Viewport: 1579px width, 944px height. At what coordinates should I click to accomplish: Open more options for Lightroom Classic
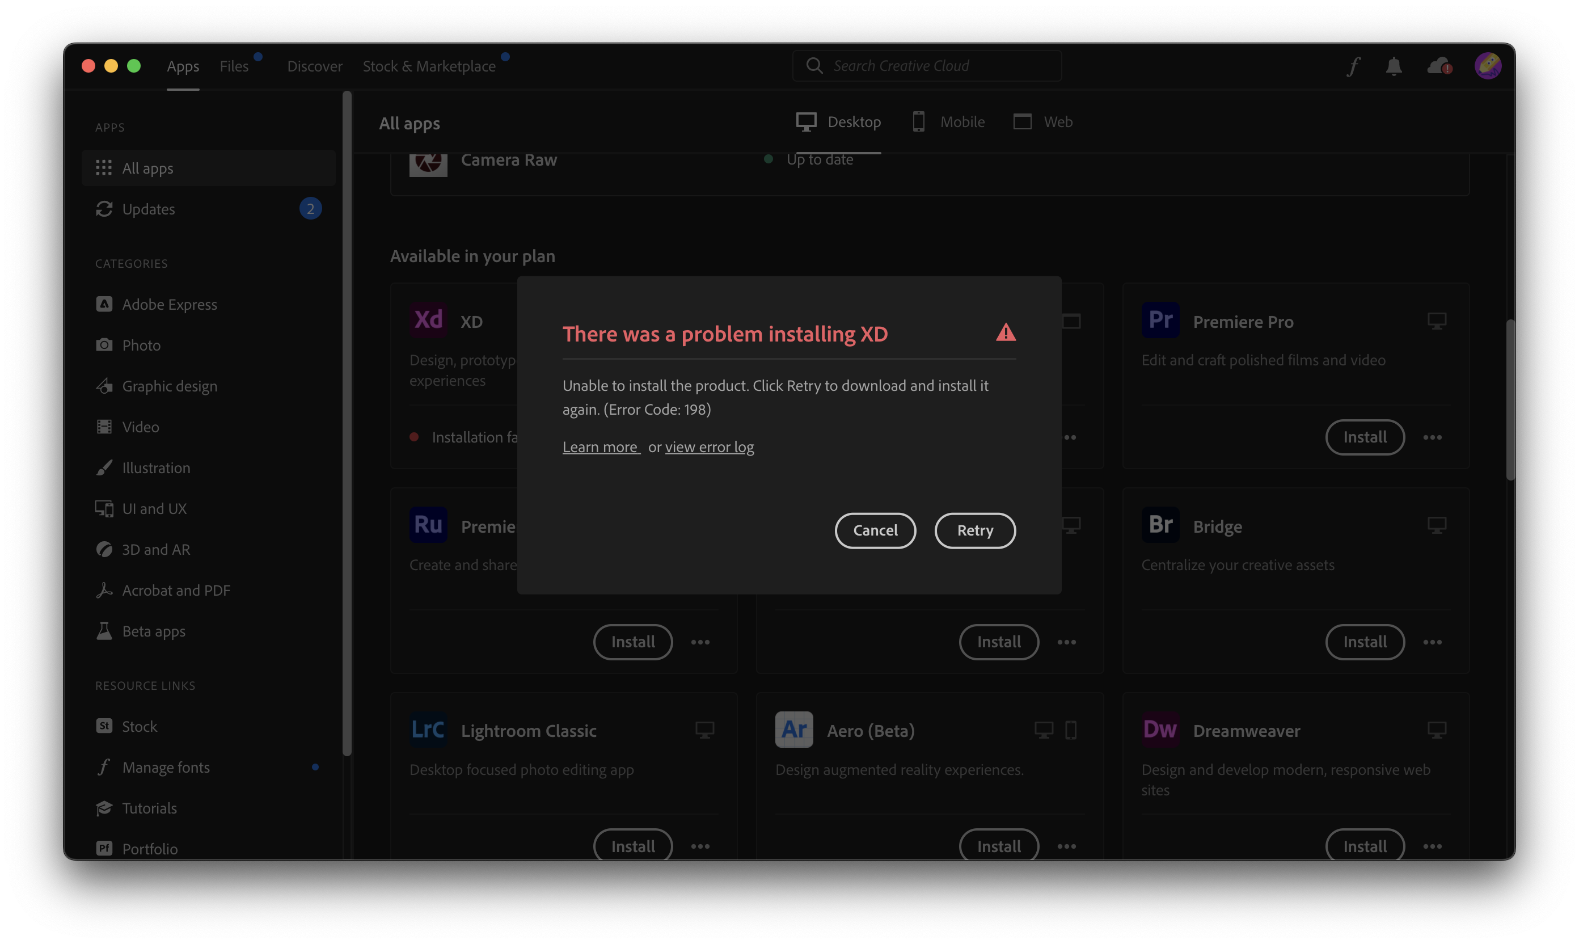pyautogui.click(x=700, y=846)
